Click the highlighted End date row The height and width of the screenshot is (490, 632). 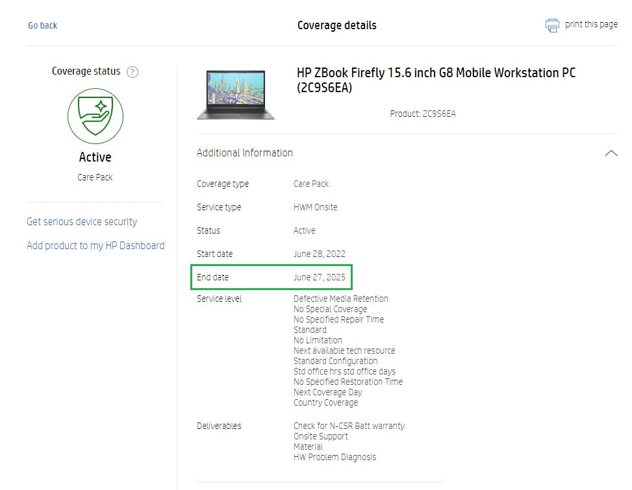tap(272, 277)
